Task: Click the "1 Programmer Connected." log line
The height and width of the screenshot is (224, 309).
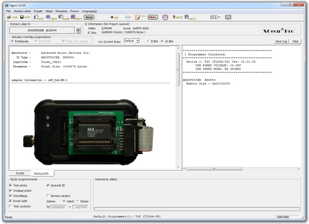Action: pyautogui.click(x=205, y=54)
